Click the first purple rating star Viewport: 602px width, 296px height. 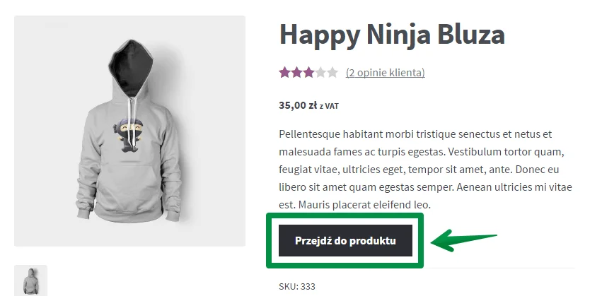284,72
